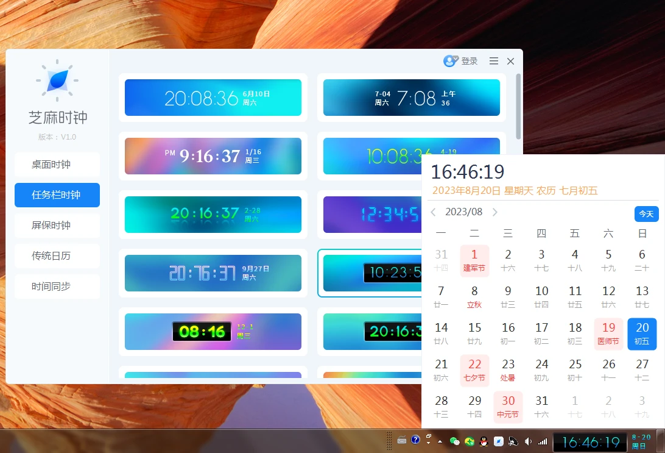Open the 传统日历 section
Screen dimensions: 665x453
pos(57,256)
